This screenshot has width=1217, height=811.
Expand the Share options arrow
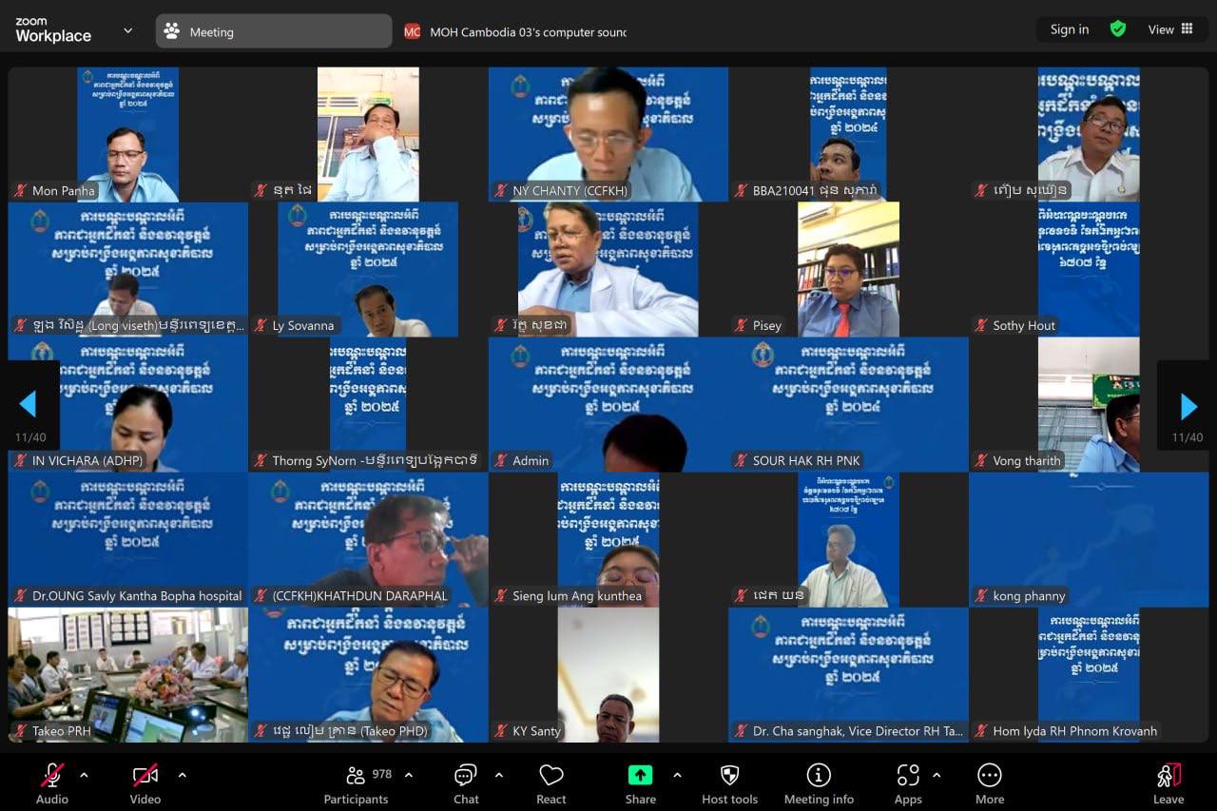677,775
